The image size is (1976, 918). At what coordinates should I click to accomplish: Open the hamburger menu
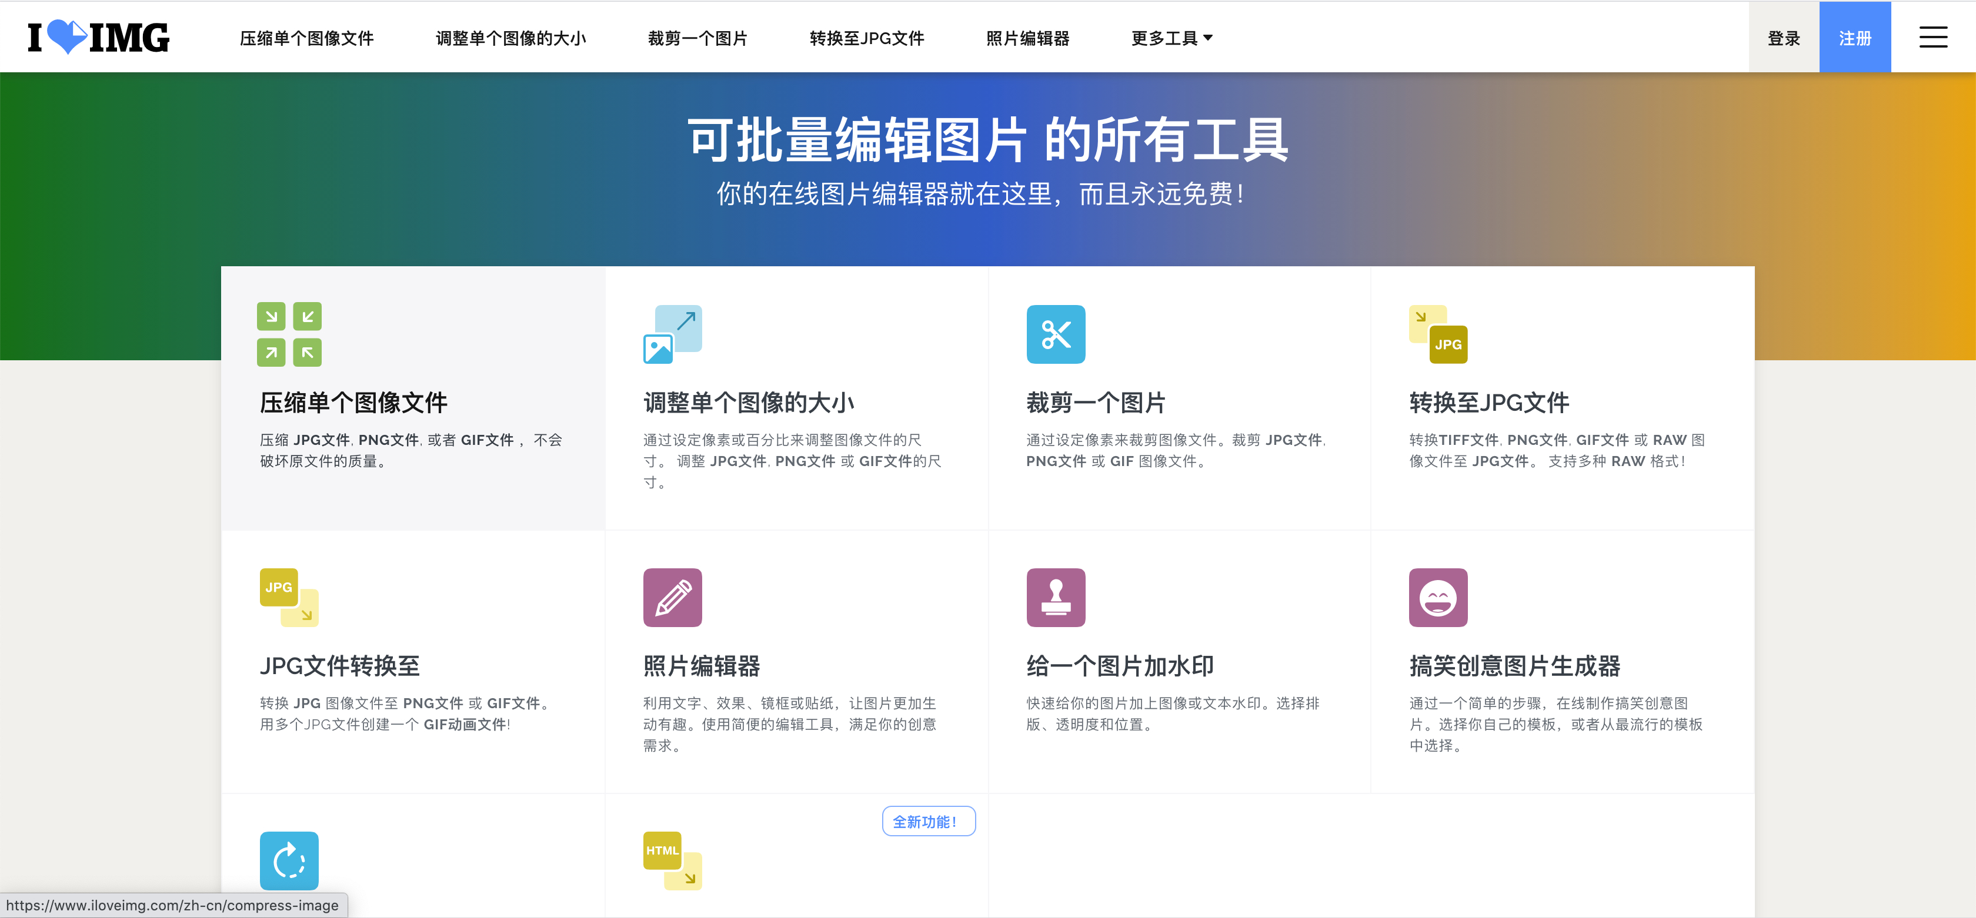pyautogui.click(x=1932, y=37)
